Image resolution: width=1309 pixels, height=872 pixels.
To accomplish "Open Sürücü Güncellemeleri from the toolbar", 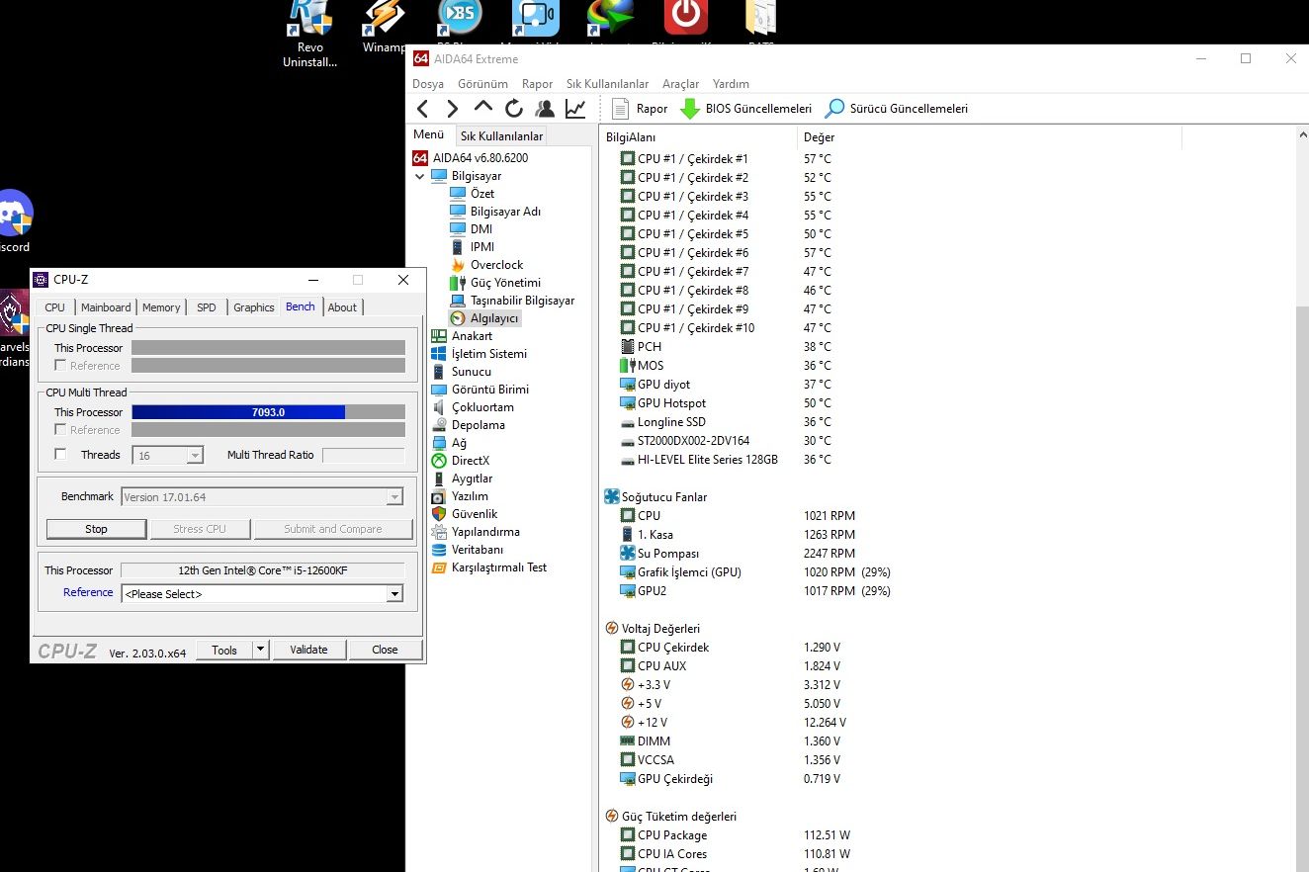I will tap(897, 109).
